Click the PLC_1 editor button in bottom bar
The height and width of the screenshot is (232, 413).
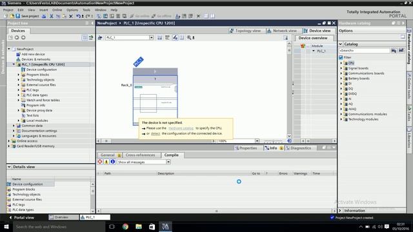[95, 217]
